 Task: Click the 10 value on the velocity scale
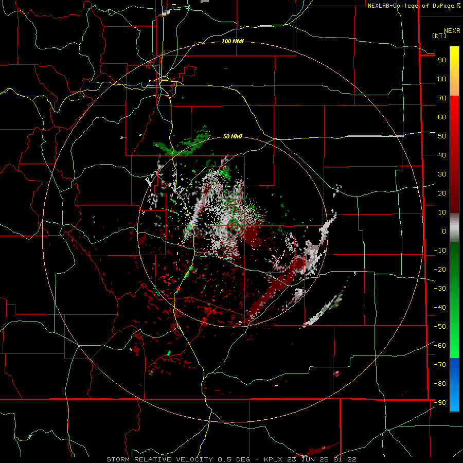[442, 212]
